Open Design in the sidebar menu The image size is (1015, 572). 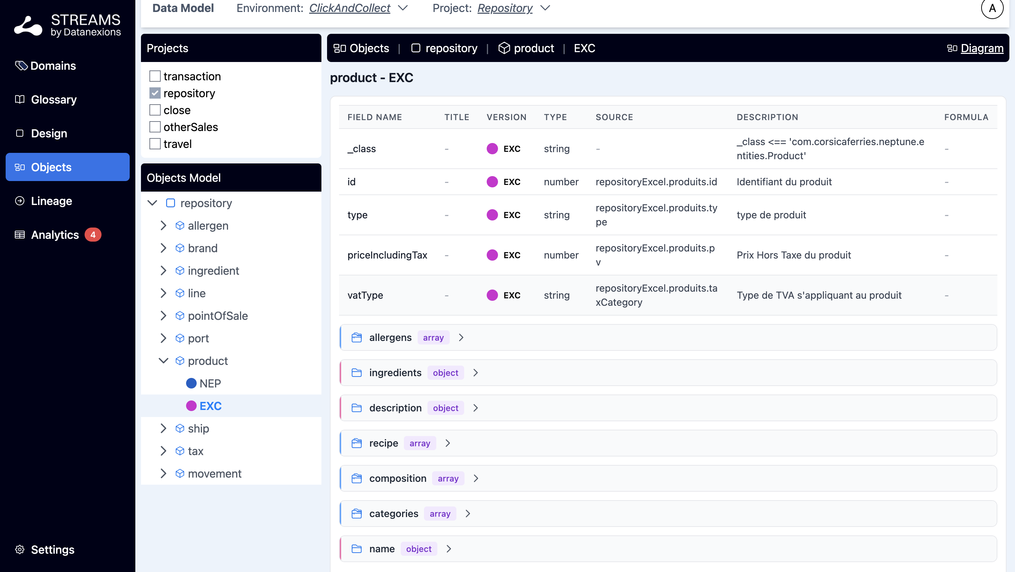point(49,133)
